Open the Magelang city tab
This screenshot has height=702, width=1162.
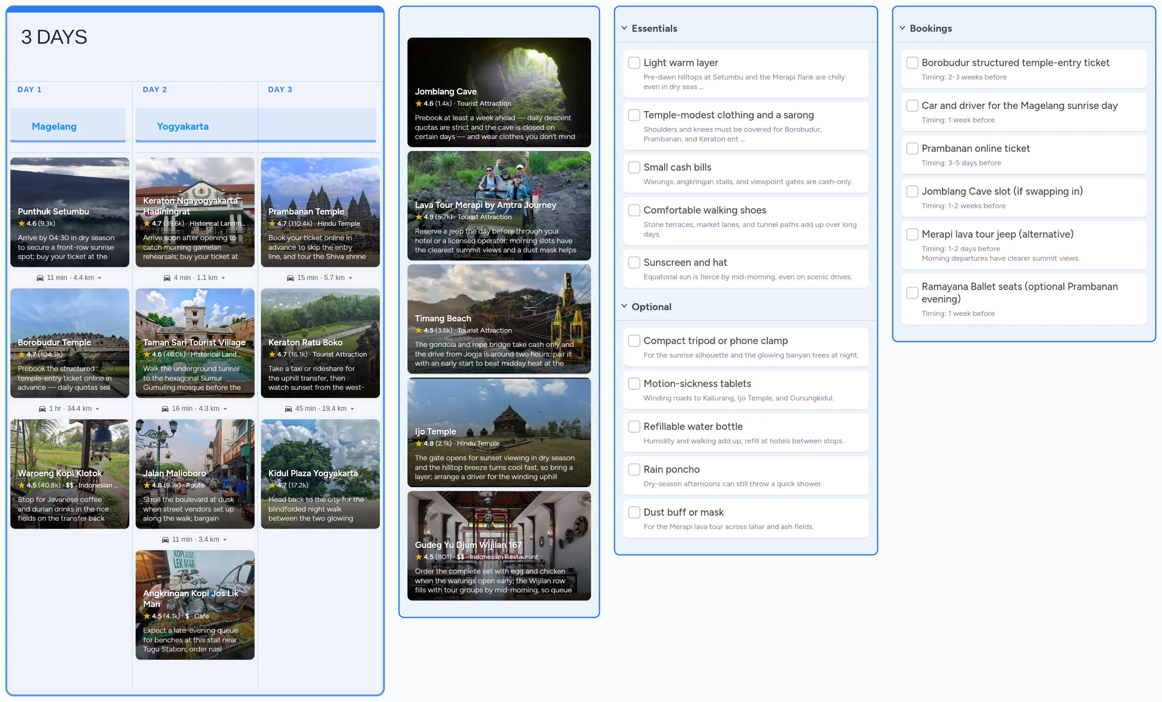(68, 125)
